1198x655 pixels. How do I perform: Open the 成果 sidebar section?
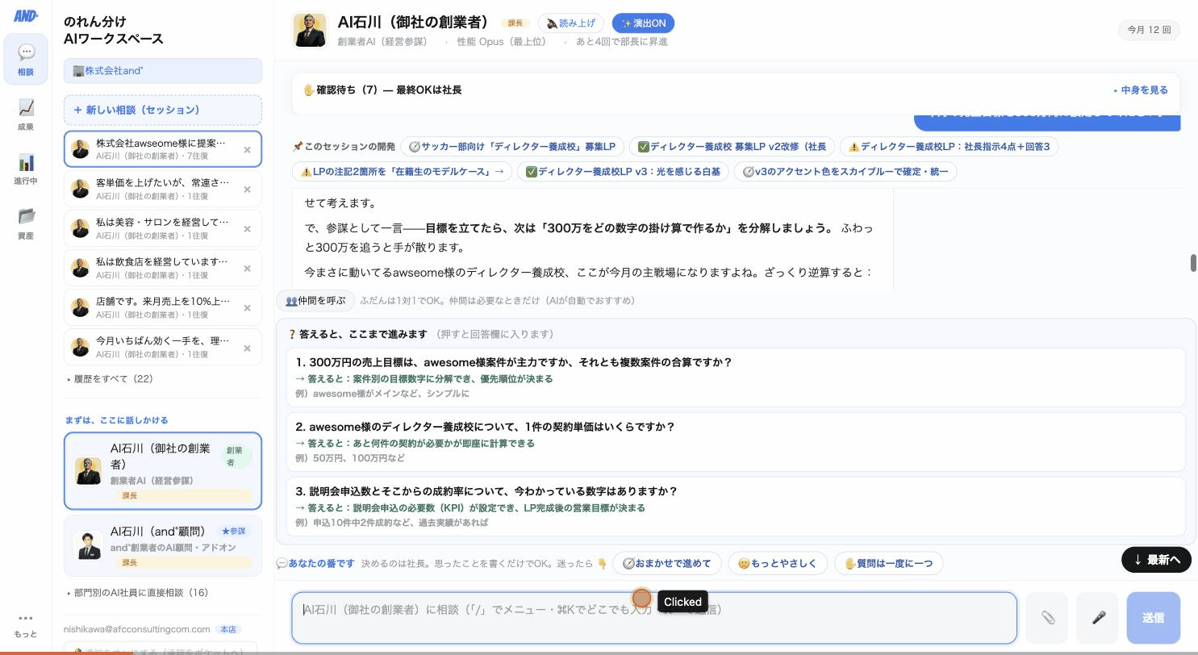(x=26, y=115)
